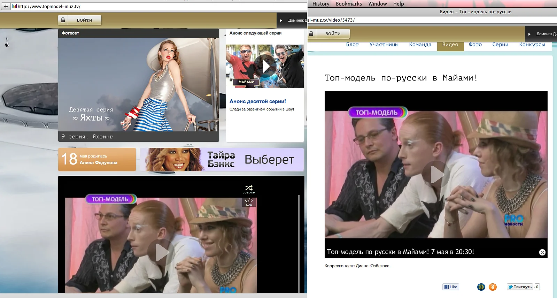Play the main Майами video in right window
Screen dimensions: 557x298
pyautogui.click(x=436, y=174)
